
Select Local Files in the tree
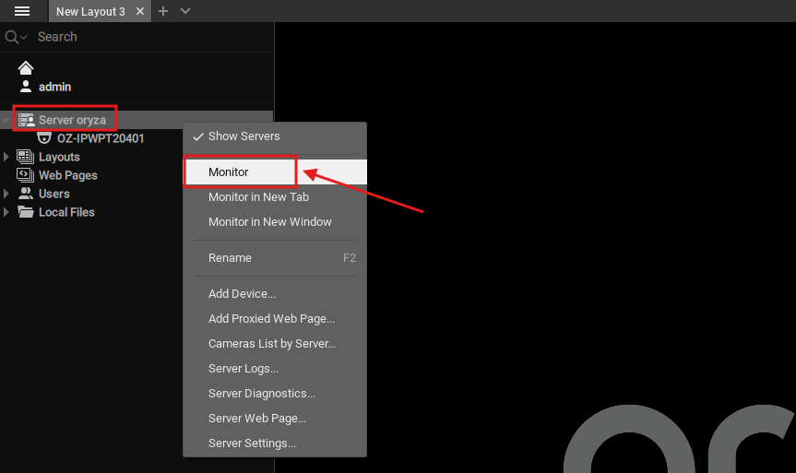tap(66, 212)
